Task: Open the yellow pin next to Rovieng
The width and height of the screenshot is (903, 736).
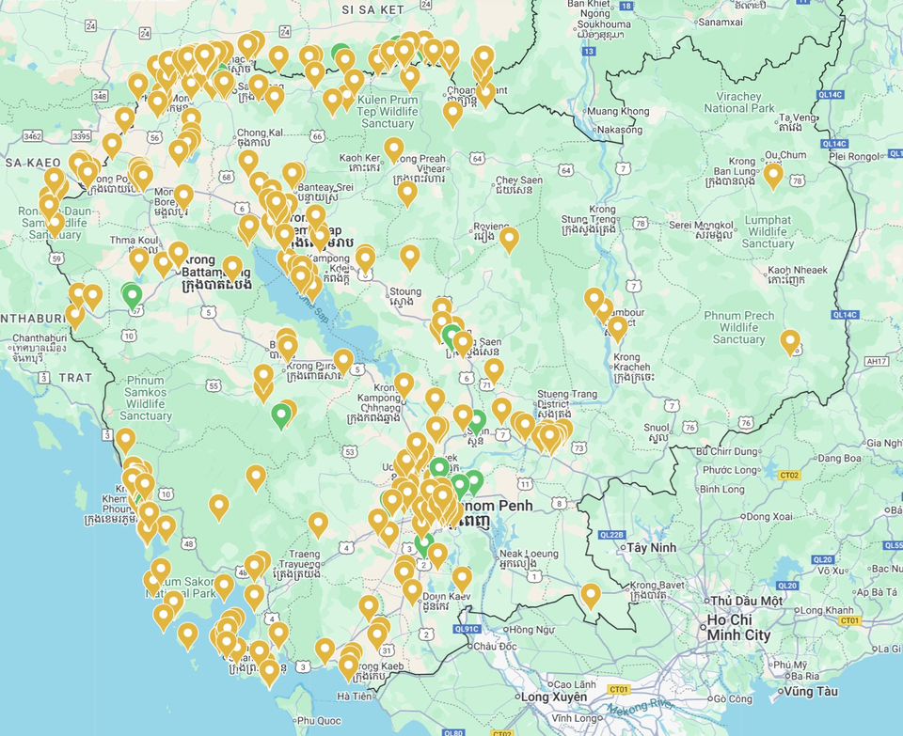Action: click(x=509, y=239)
